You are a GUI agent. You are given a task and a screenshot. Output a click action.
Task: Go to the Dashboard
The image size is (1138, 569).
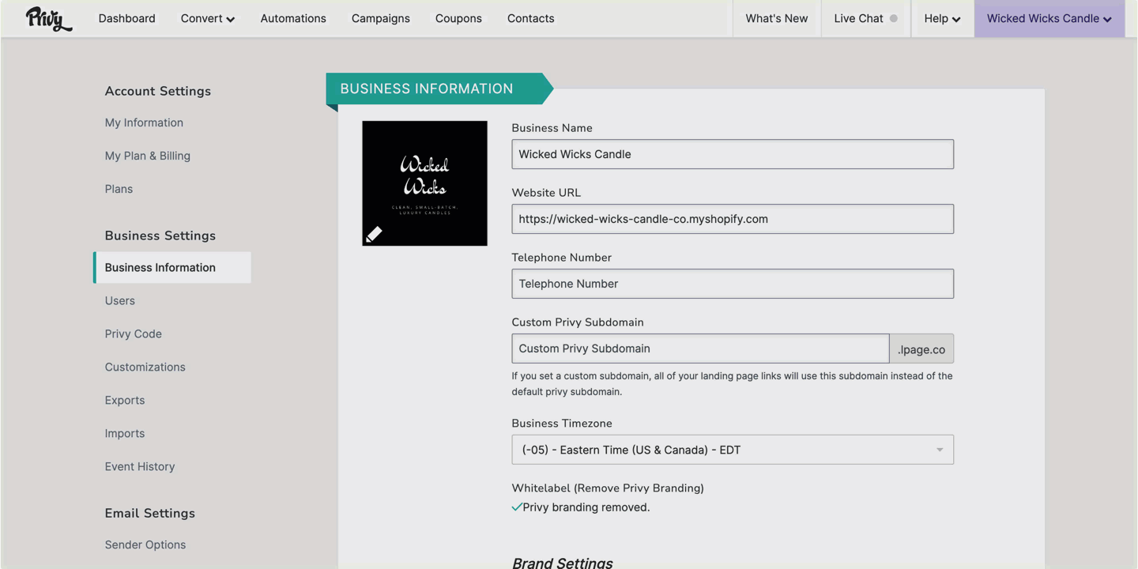[126, 18]
